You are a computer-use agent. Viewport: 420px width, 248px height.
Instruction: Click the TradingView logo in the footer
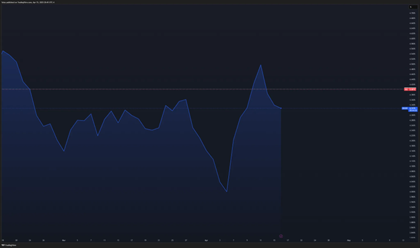[9, 245]
